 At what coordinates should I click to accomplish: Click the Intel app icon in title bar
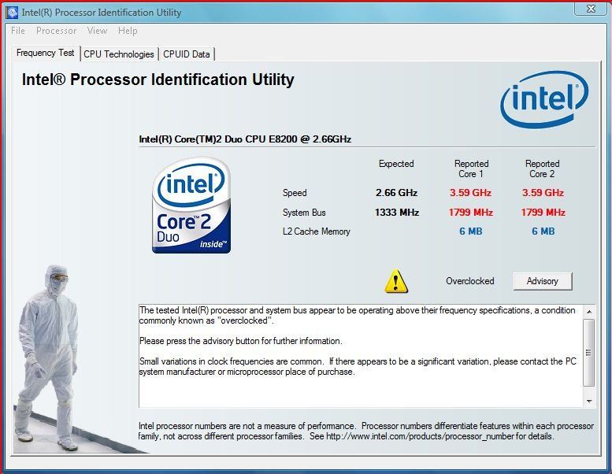[12, 13]
